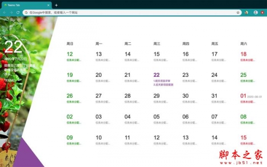Select the Teemo Tab browser tab
This screenshot has width=267, height=167.
pyautogui.click(x=27, y=5)
